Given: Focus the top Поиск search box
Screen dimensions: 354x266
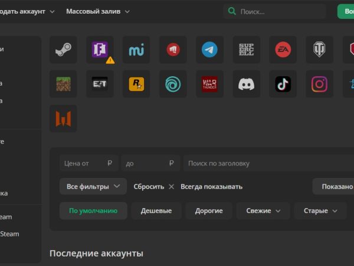Looking at the screenshot, I should tap(274, 11).
